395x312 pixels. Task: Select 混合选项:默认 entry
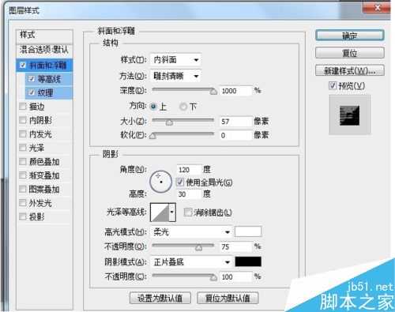[44, 50]
